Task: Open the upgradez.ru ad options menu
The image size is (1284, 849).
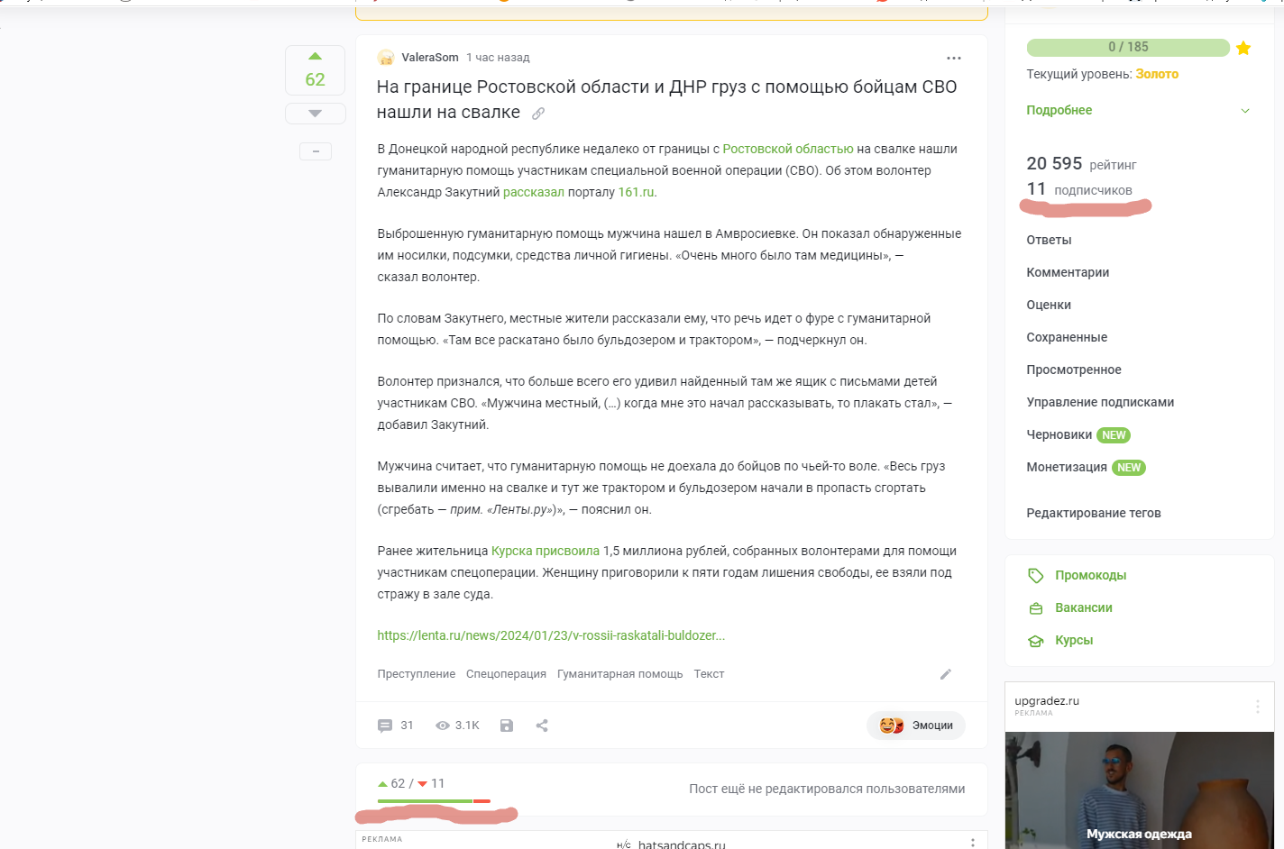Action: click(1258, 707)
